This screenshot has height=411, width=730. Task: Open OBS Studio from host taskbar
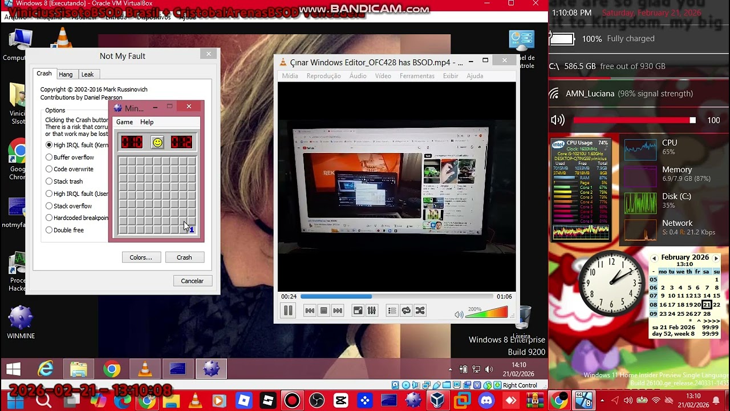click(317, 401)
